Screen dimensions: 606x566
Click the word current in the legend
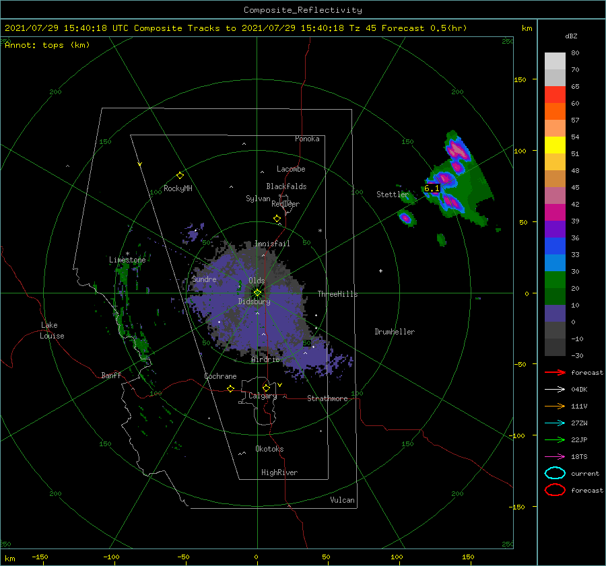click(x=585, y=474)
